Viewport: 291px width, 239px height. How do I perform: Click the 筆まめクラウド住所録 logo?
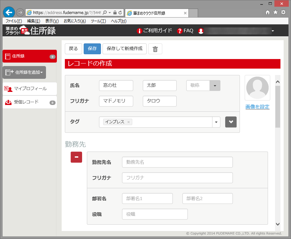point(31,30)
